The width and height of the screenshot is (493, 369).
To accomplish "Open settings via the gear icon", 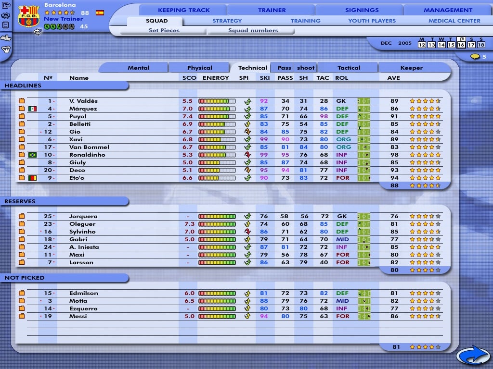I will tap(6, 15).
